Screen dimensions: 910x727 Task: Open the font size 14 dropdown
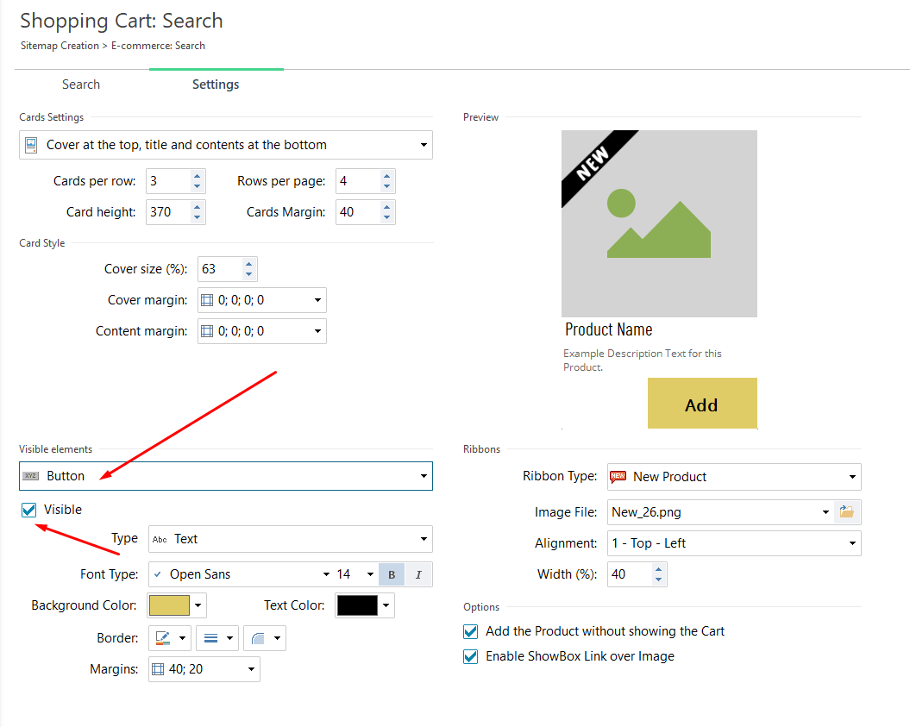click(355, 574)
